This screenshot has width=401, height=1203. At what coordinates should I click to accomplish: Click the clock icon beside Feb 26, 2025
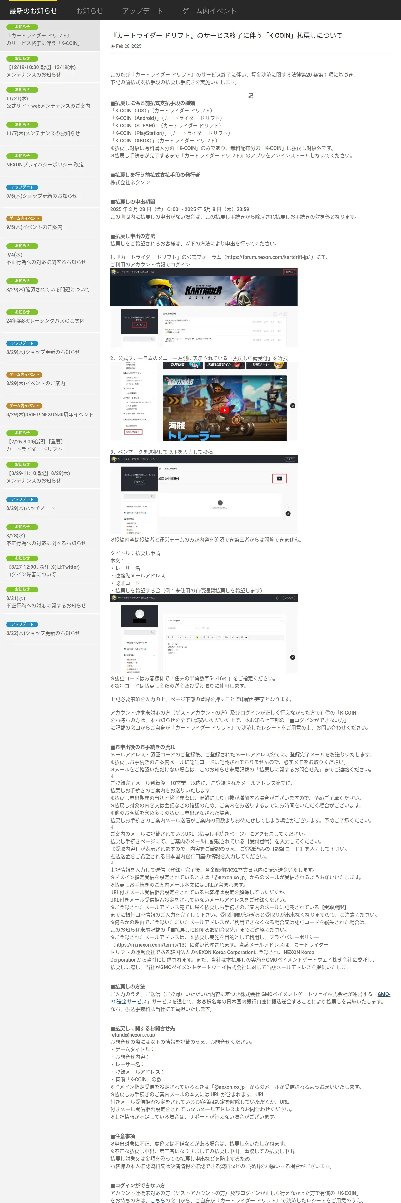[112, 47]
